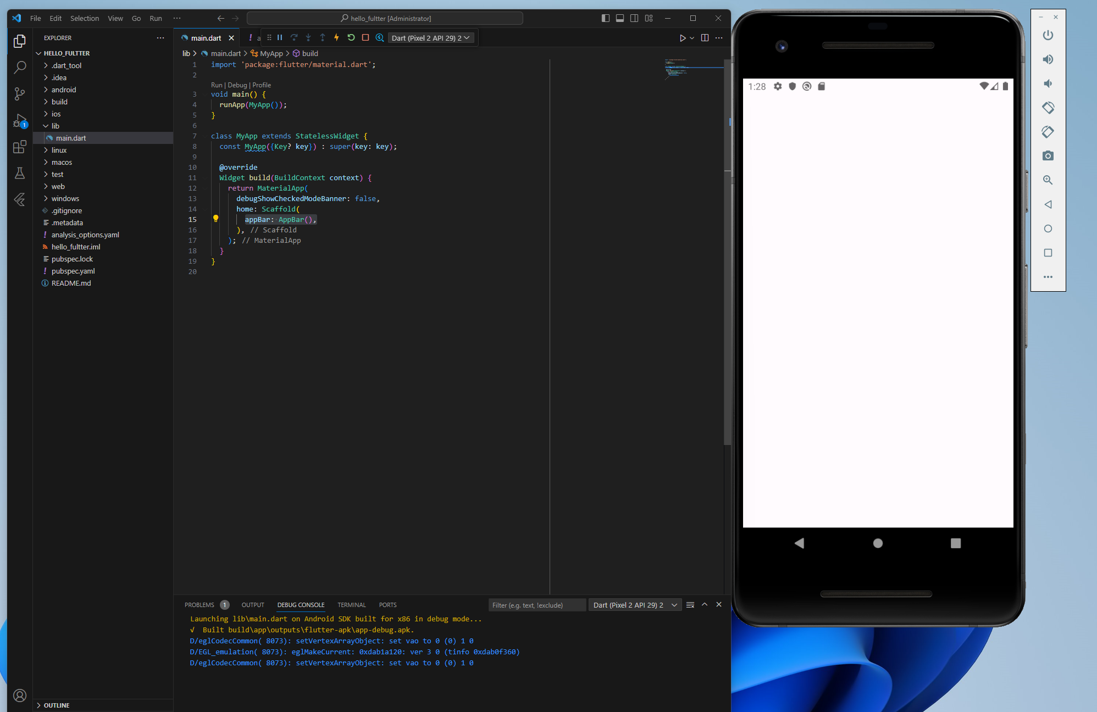Open the Explorer view in the activity bar
Viewport: 1097px width, 712px height.
point(20,41)
